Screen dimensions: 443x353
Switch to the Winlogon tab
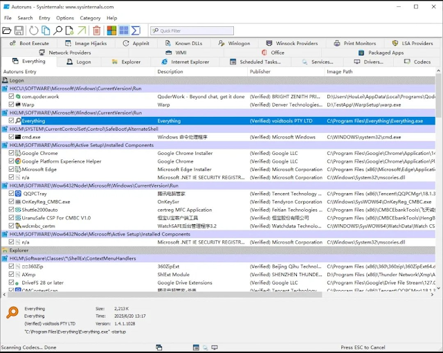tap(234, 43)
